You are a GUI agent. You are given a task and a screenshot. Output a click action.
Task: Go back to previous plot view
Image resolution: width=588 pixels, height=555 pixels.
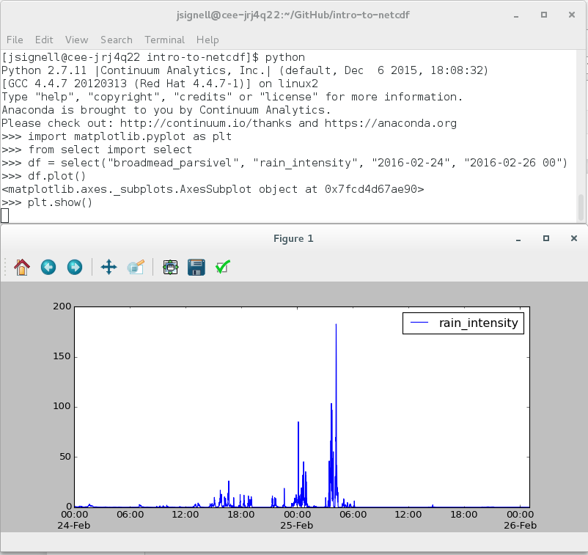(48, 268)
